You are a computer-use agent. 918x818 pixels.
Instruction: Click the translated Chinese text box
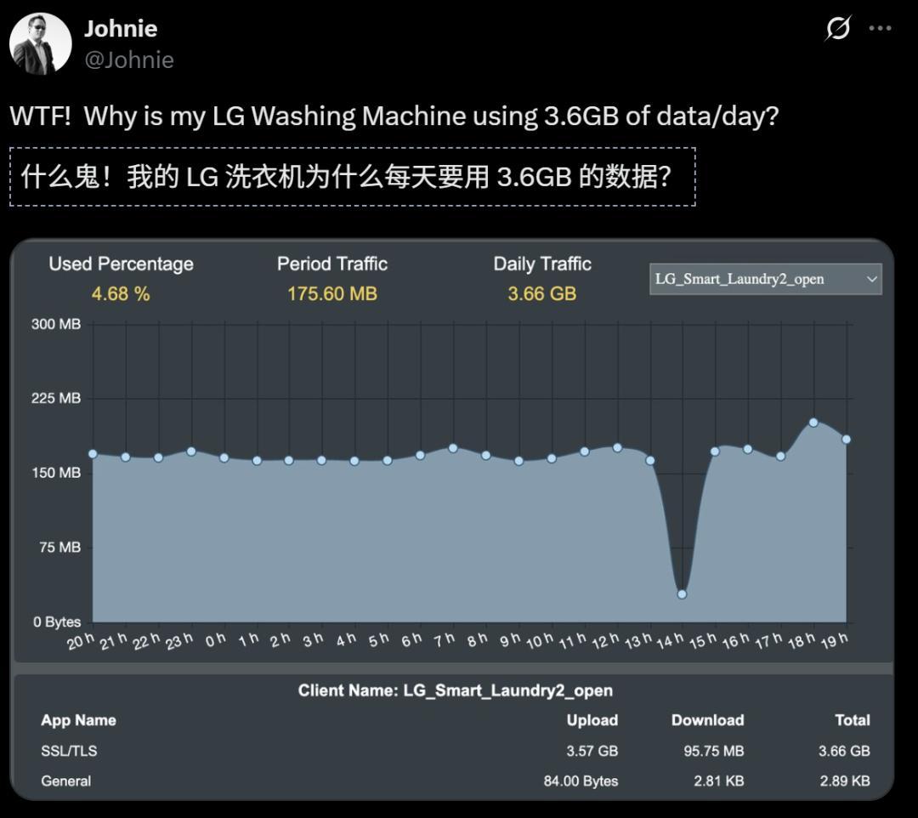[x=352, y=177]
